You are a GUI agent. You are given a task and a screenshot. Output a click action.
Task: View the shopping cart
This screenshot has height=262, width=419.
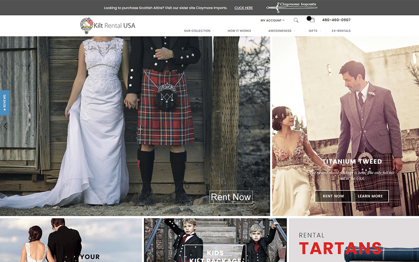pos(310,19)
